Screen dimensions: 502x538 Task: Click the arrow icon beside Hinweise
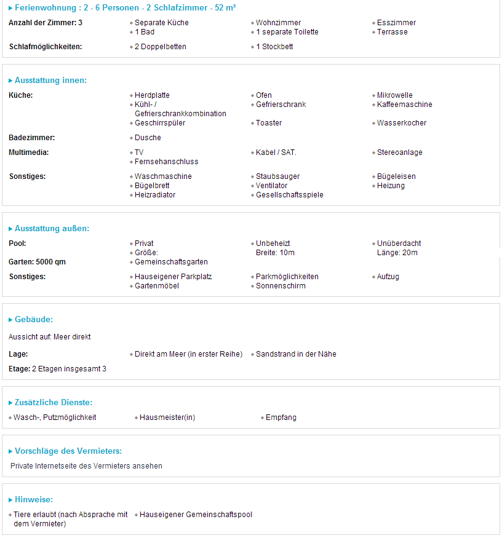click(10, 500)
